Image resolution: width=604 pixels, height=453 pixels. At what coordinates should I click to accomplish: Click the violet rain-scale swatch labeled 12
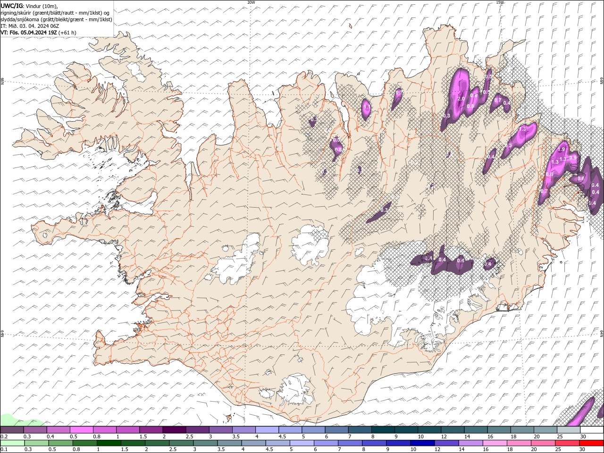pyautogui.click(x=446, y=443)
